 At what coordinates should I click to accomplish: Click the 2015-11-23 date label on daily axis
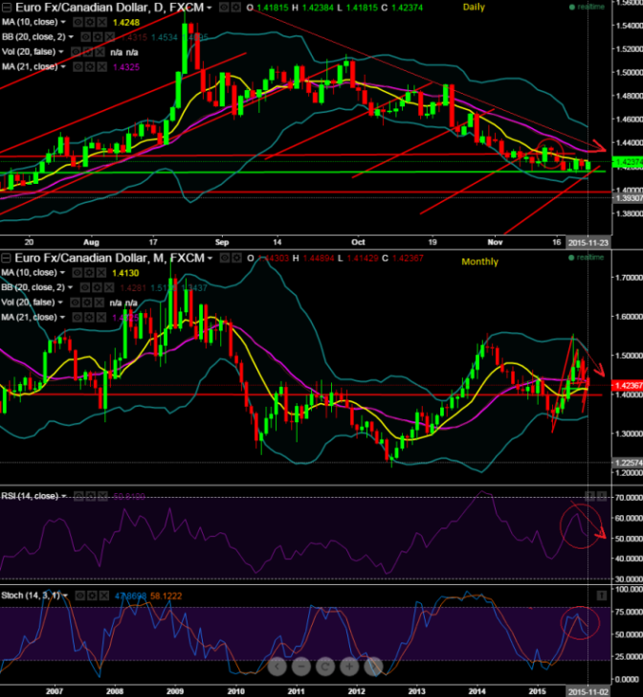pyautogui.click(x=588, y=241)
